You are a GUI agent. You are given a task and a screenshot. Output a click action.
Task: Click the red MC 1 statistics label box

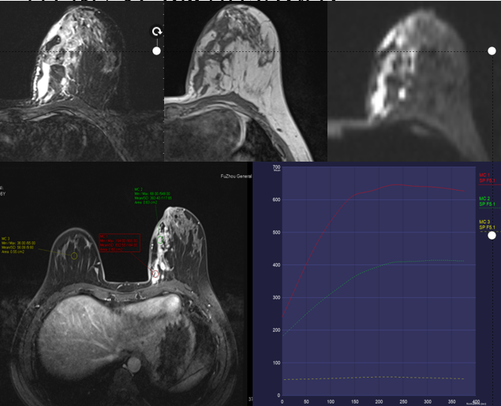point(119,243)
